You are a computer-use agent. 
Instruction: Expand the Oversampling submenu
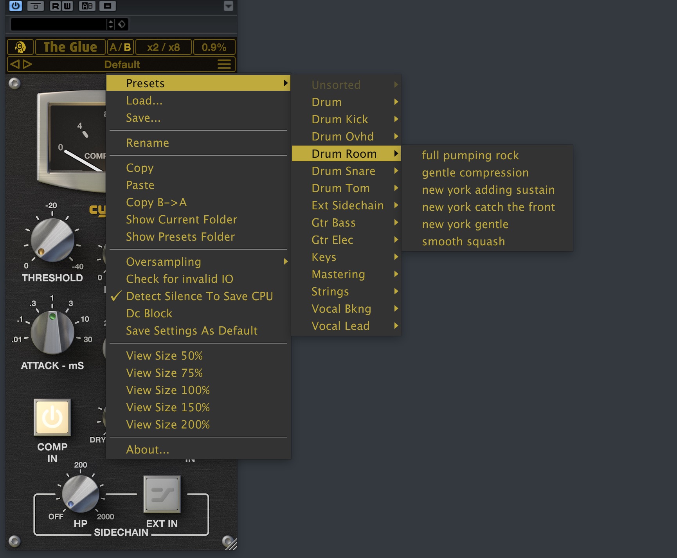[x=198, y=262]
